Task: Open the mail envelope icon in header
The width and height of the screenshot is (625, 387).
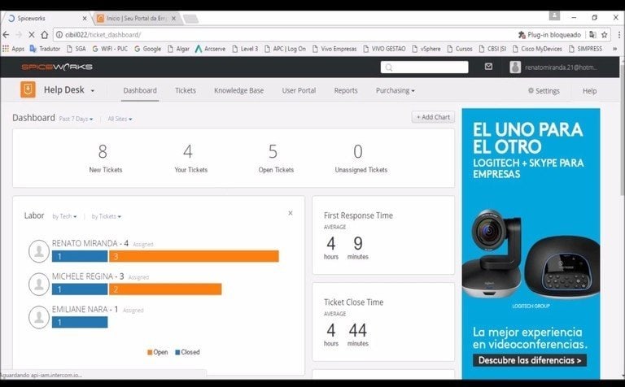Action: 488,67
